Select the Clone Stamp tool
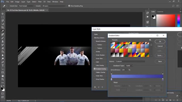 tap(3, 41)
